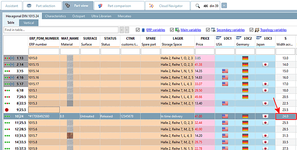This screenshot has height=150, width=297.
Task: Click the plus button to add tab
Action: point(224,6)
